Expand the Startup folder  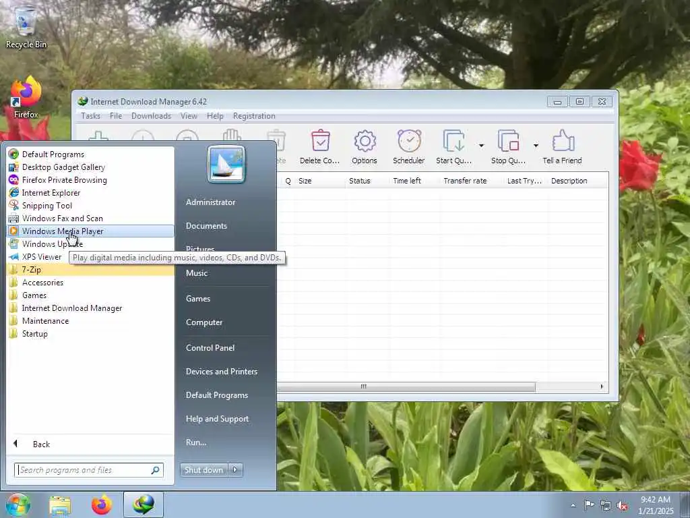90,333
